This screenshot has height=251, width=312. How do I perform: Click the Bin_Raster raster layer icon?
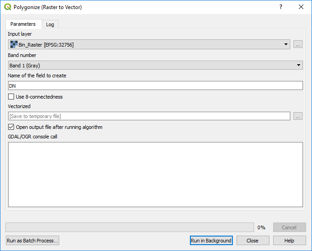(x=14, y=44)
